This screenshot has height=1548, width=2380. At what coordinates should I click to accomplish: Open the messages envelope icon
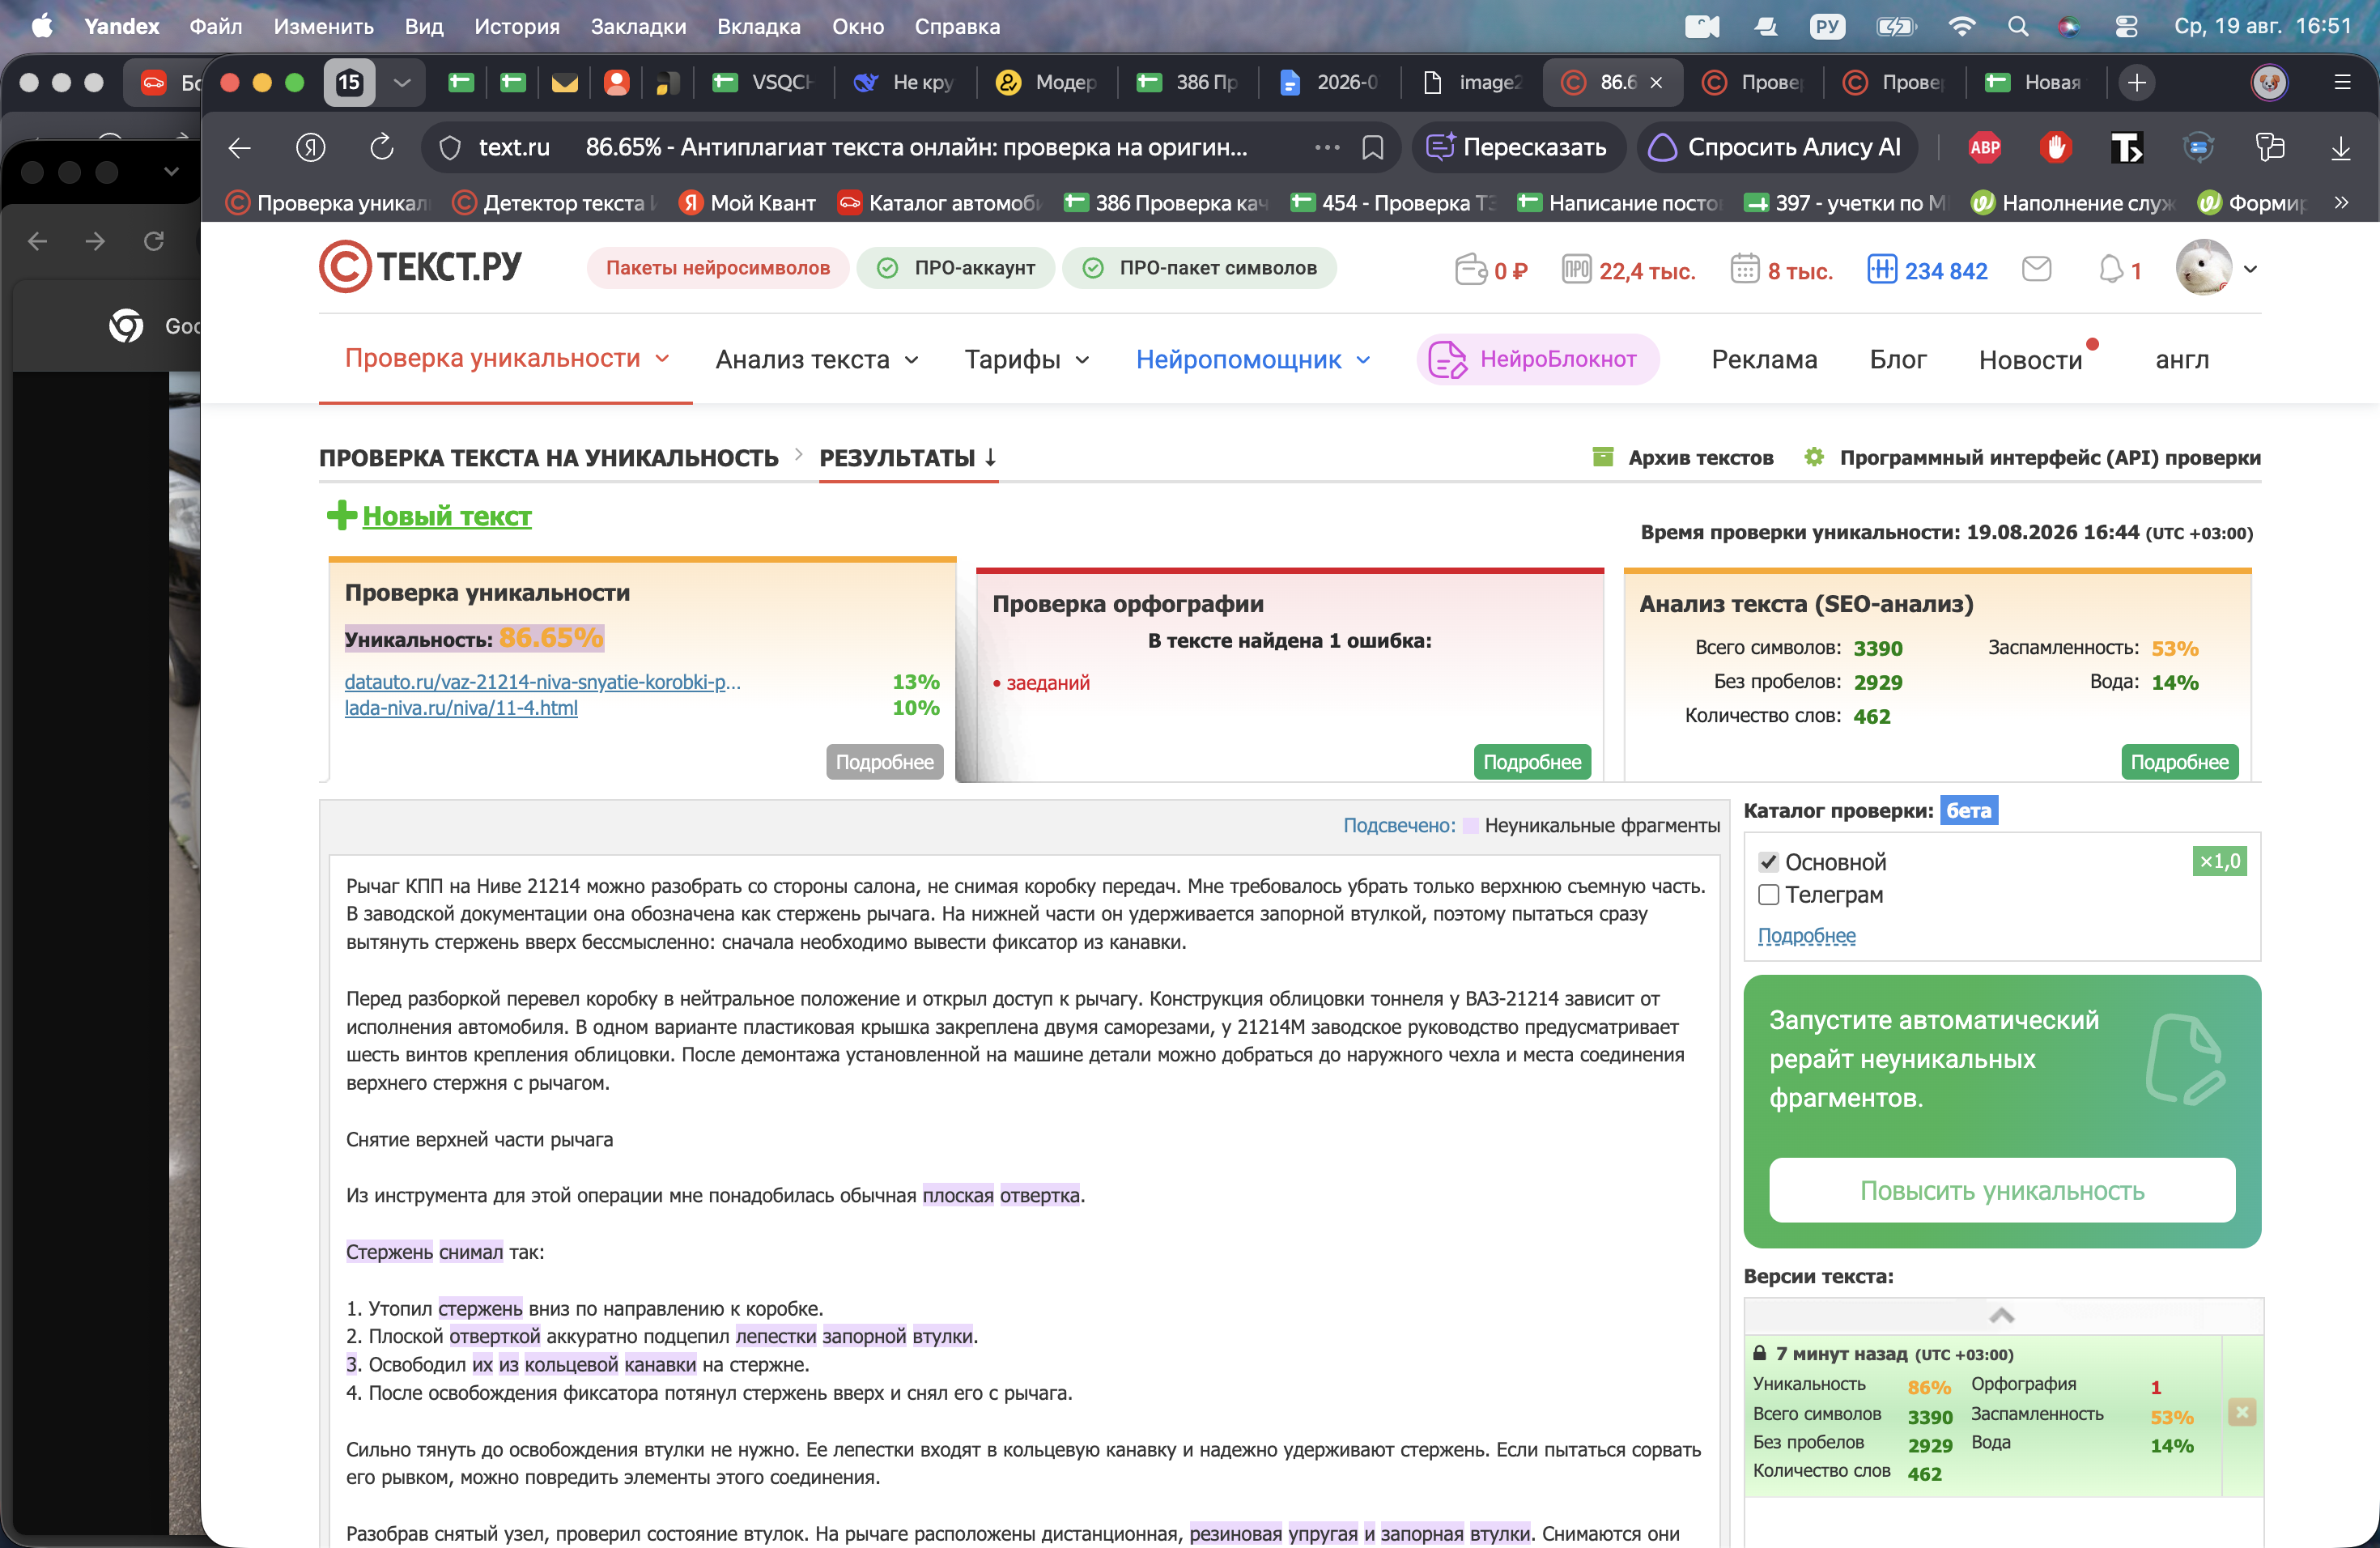click(x=2036, y=269)
